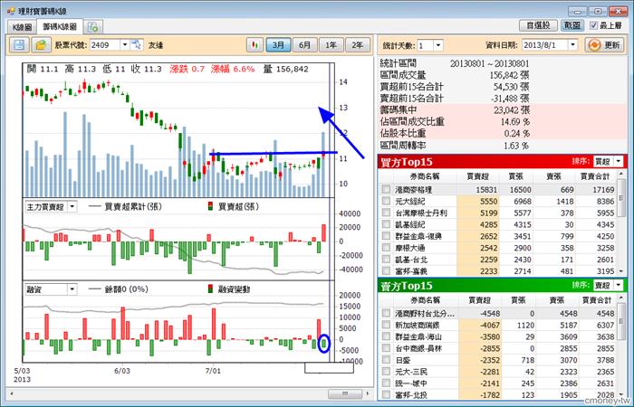Sort sellers by 賣張 column header
This screenshot has height=407, width=634.
(x=556, y=300)
